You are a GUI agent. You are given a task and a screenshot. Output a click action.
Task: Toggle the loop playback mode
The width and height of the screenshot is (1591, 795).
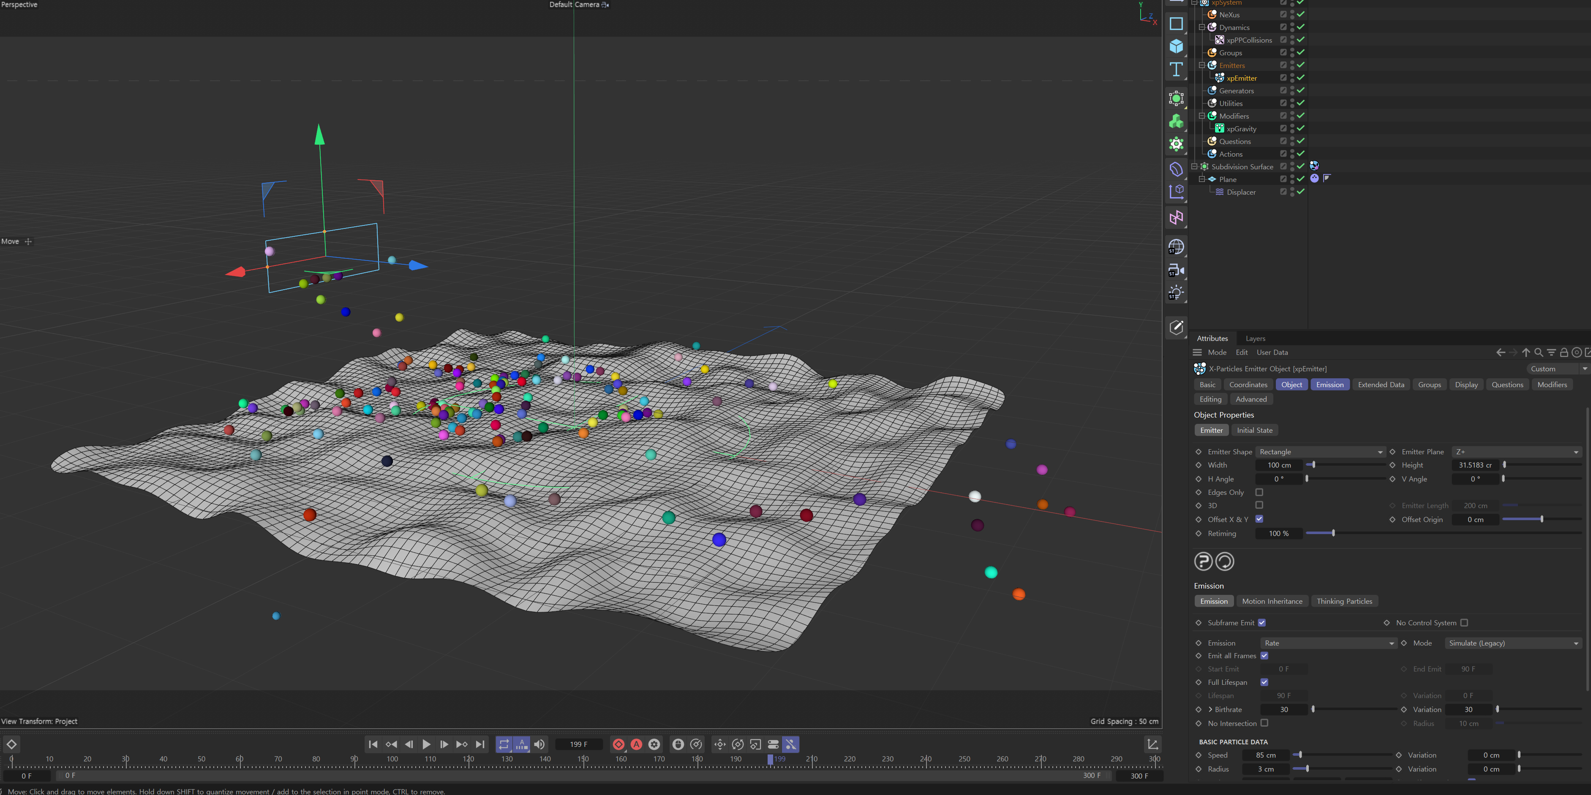(x=504, y=744)
